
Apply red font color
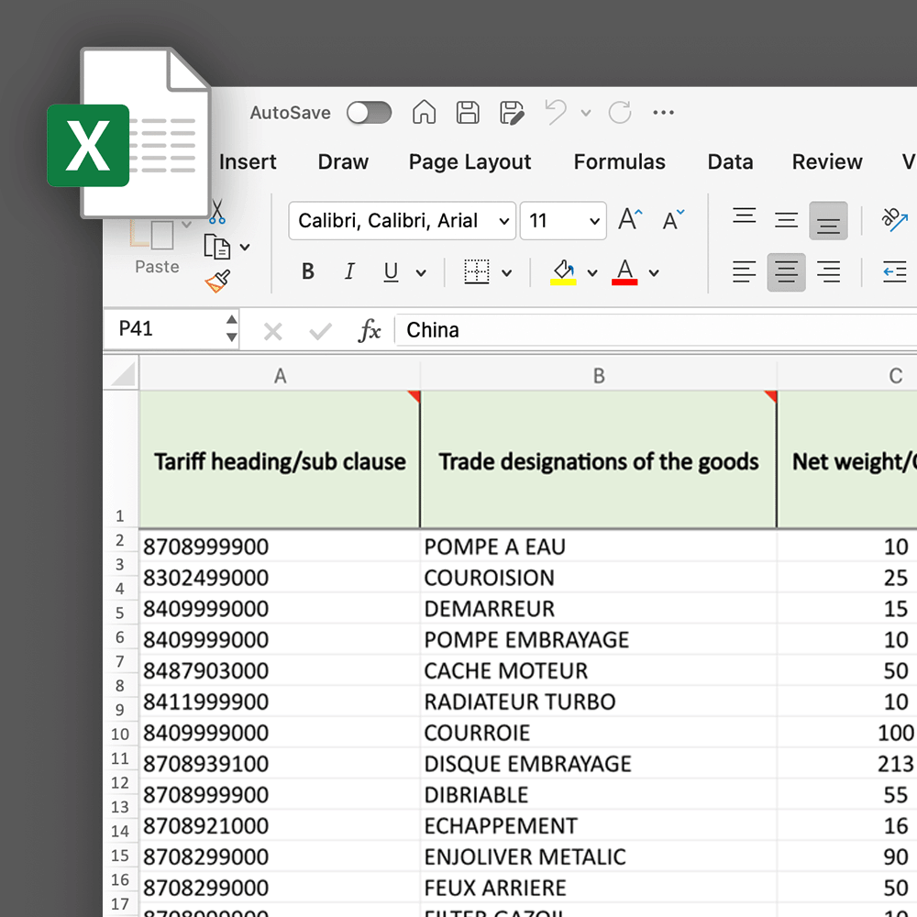click(624, 272)
